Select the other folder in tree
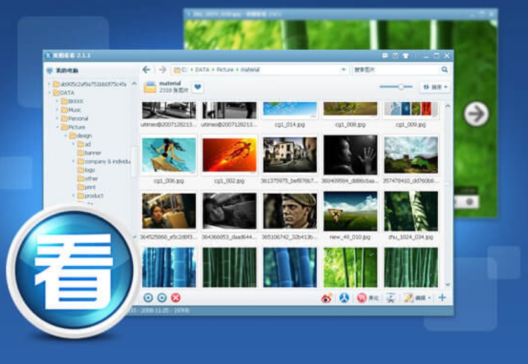Viewport: 528px width, 364px height. click(88, 179)
